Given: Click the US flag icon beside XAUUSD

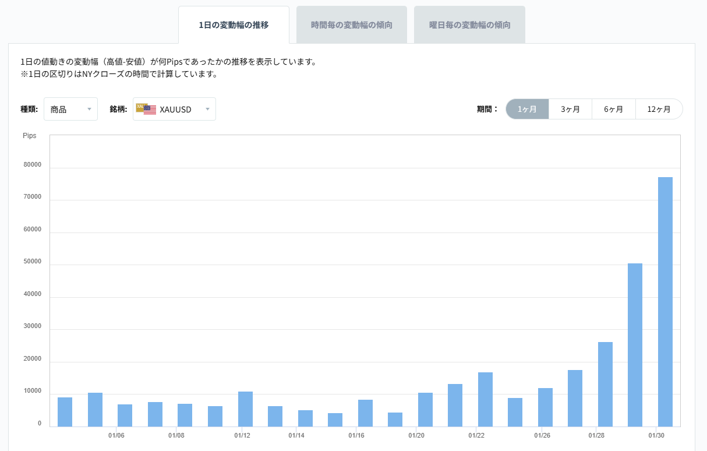Looking at the screenshot, I should coord(150,109).
